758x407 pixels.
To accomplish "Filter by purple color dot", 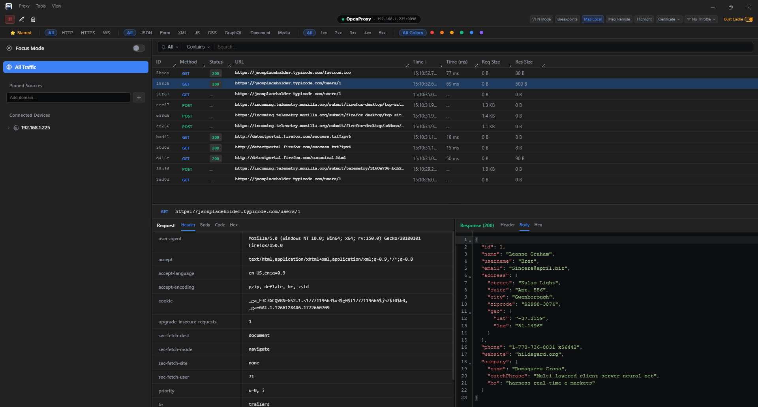I will click(481, 33).
